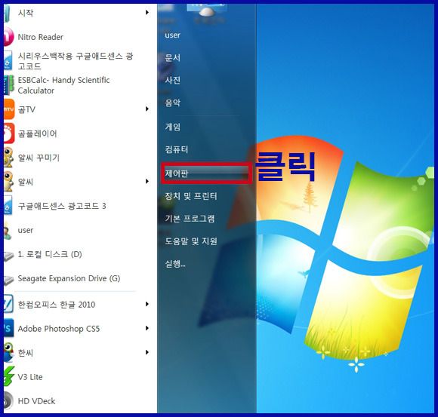Click the 알씨 program icon

[x=8, y=182]
